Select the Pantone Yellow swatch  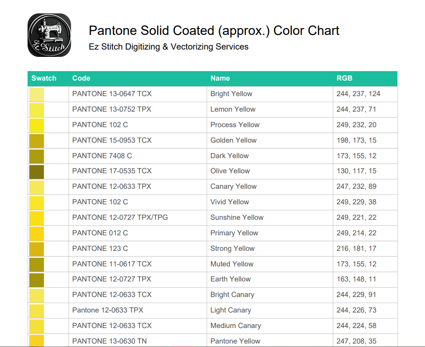coord(36,341)
